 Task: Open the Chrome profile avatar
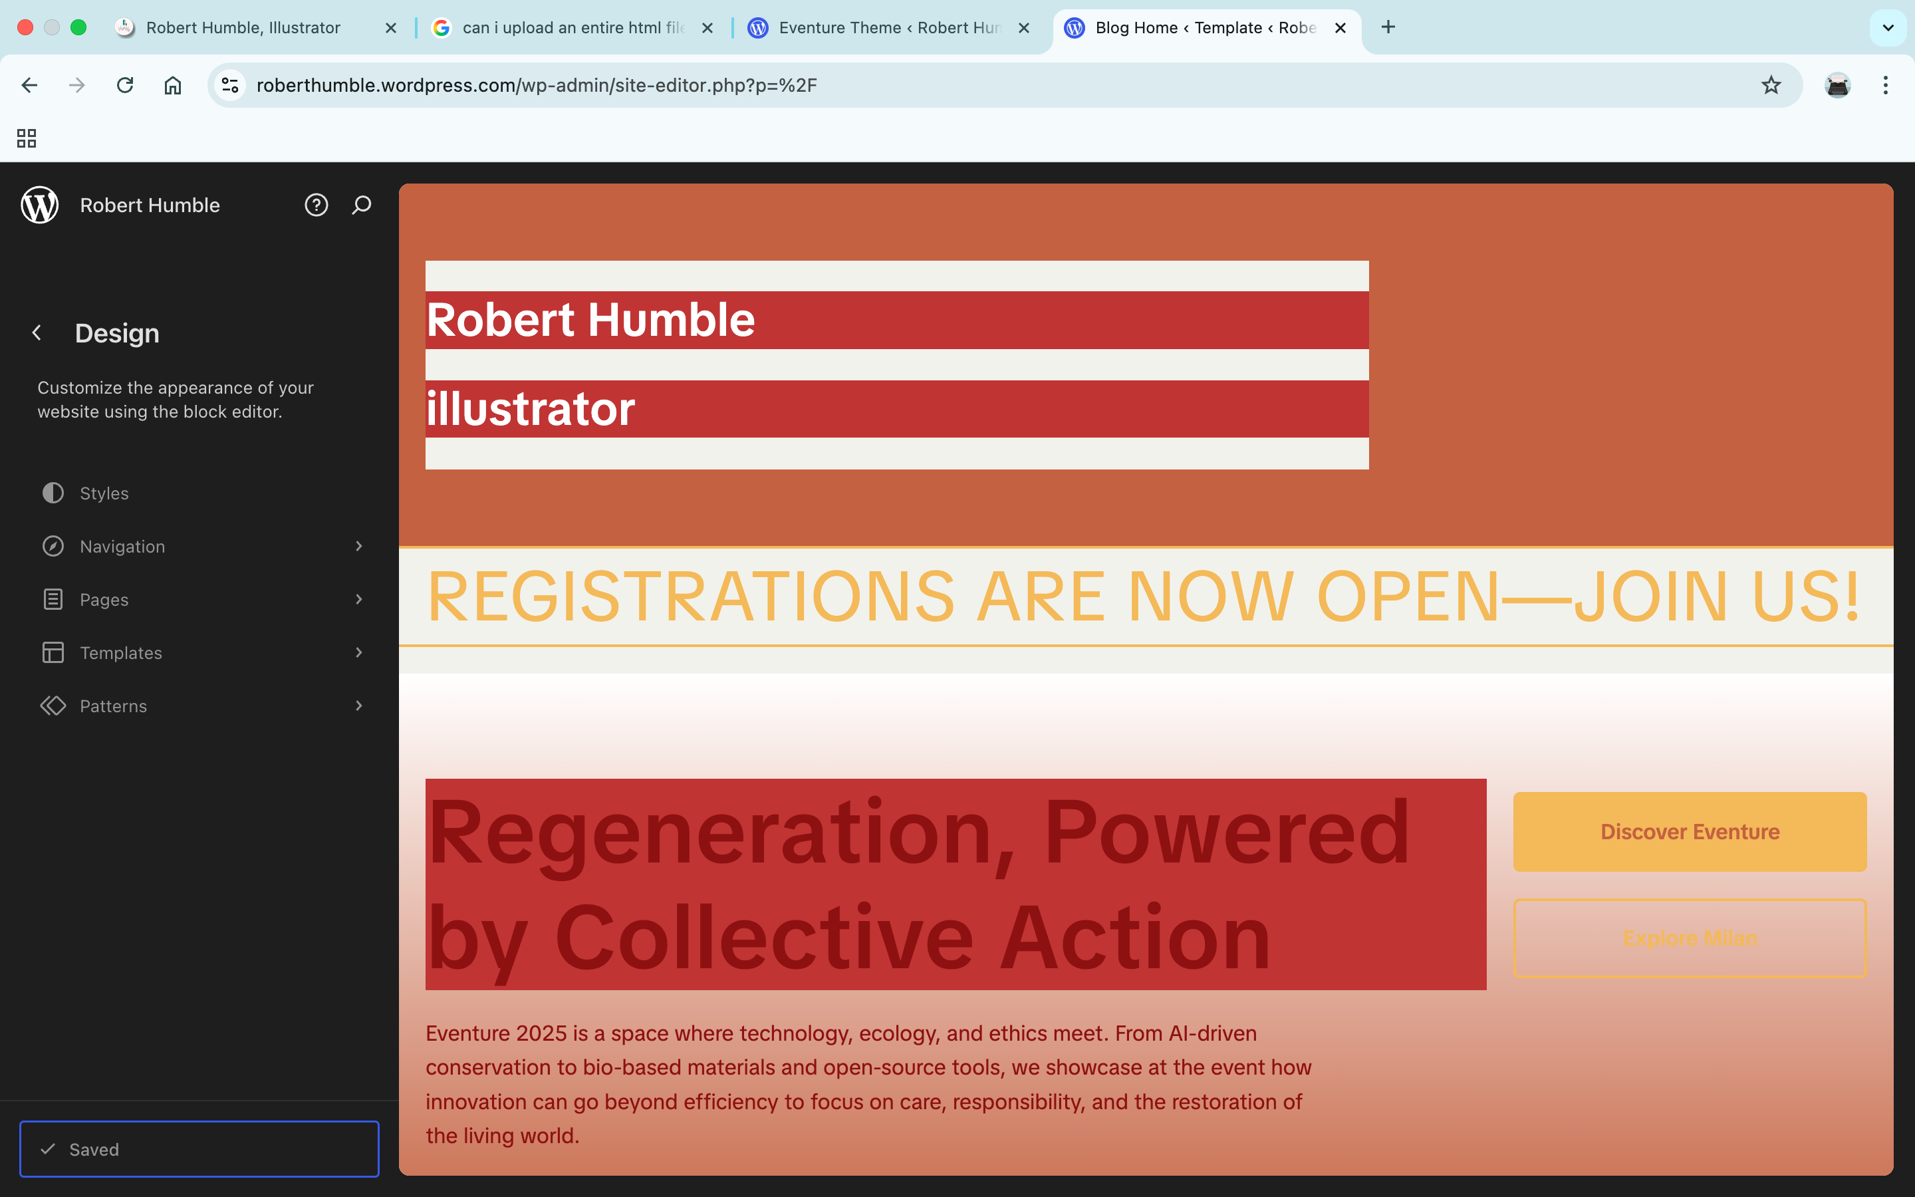pyautogui.click(x=1837, y=84)
